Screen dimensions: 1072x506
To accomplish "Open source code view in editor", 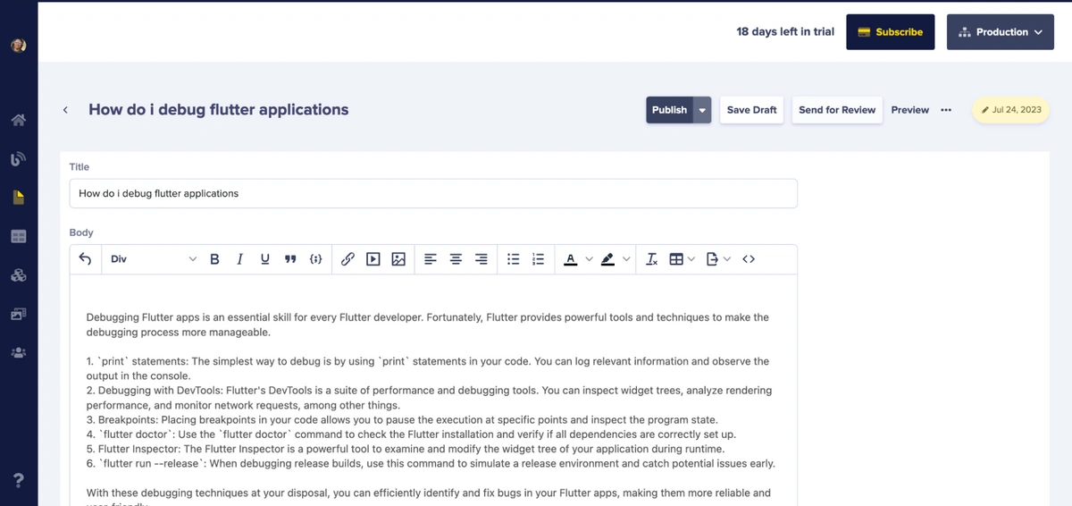I will click(x=749, y=259).
